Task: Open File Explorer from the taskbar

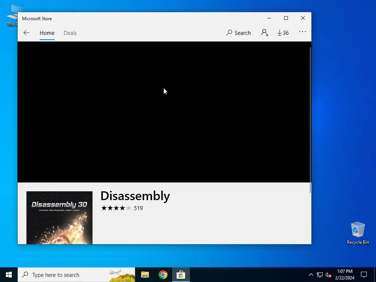Action: coord(145,275)
